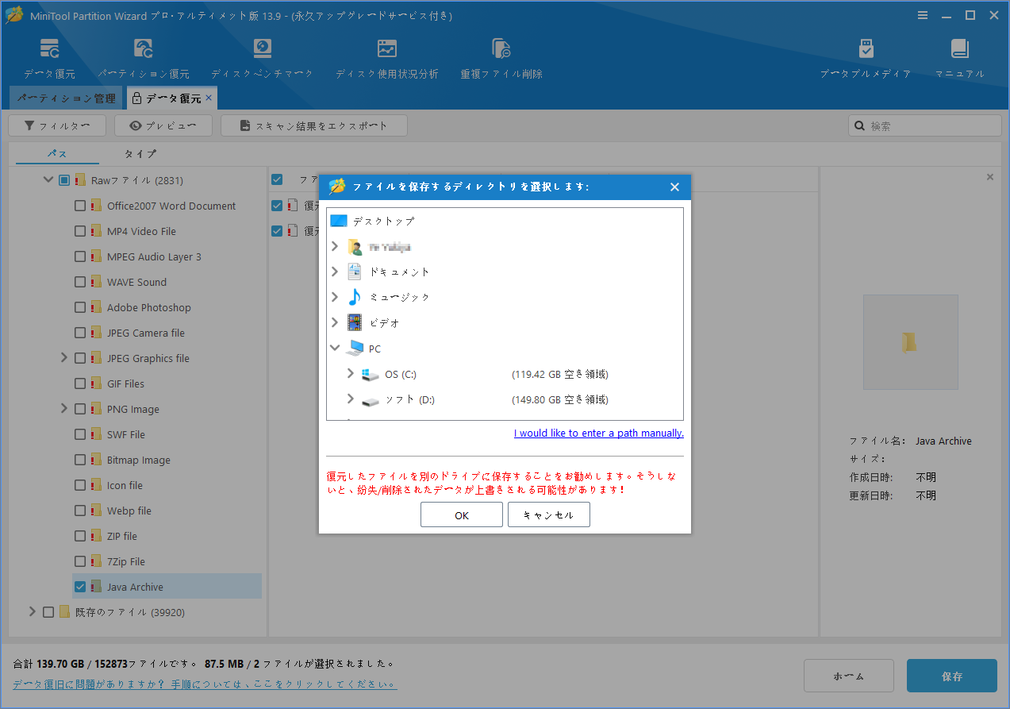Click the キャンセル button
The height and width of the screenshot is (709, 1010).
tap(549, 515)
